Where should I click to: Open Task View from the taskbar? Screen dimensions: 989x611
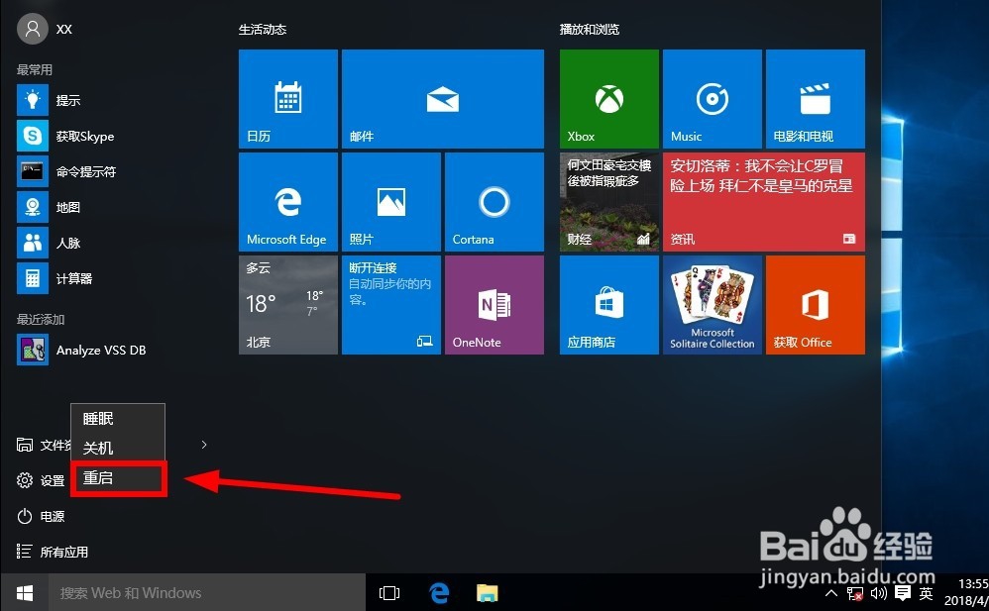(x=389, y=593)
